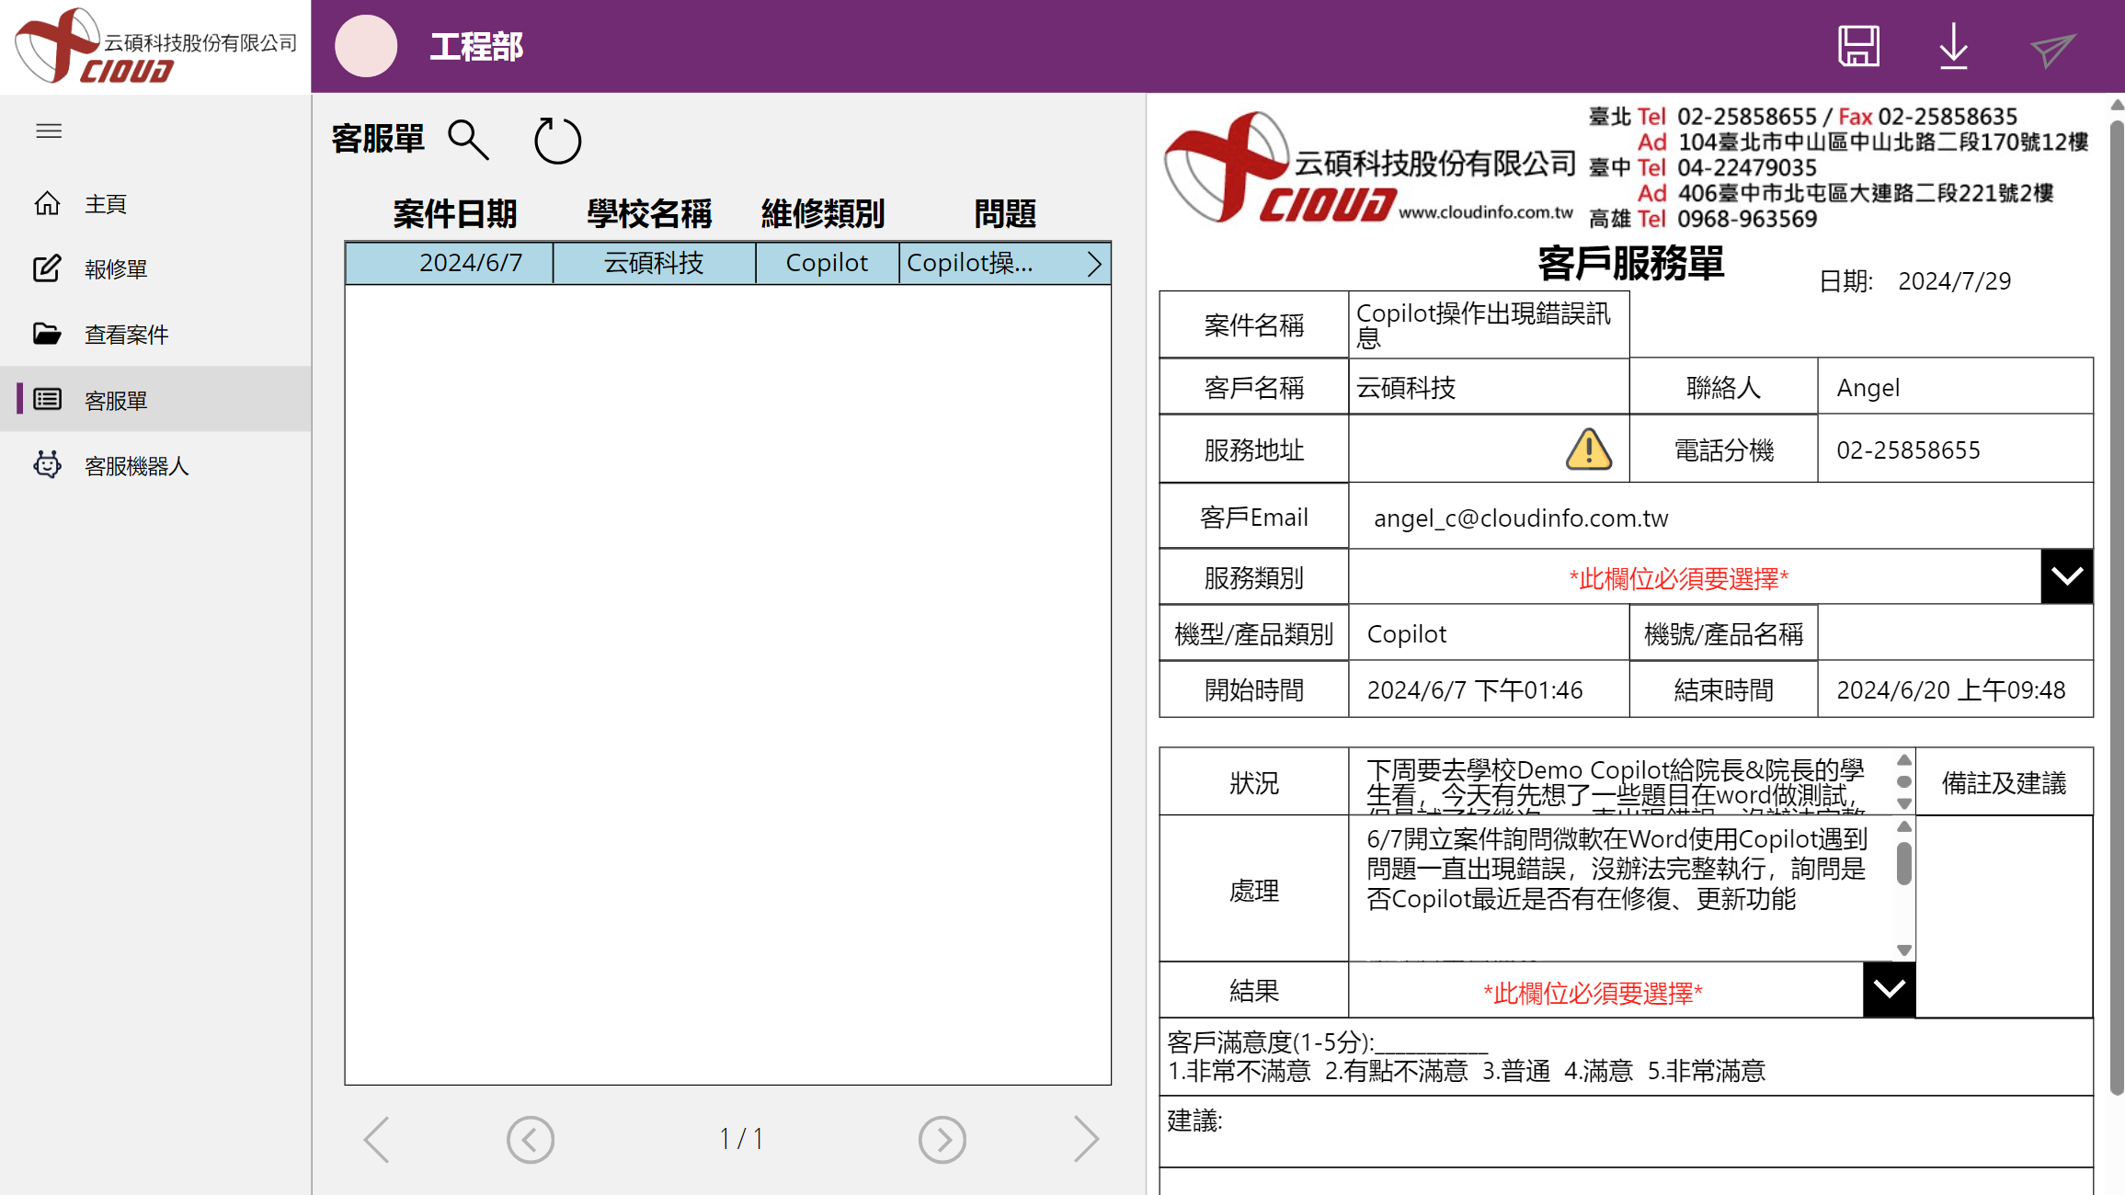
Task: Go to last page arrow in pager
Action: click(1086, 1140)
